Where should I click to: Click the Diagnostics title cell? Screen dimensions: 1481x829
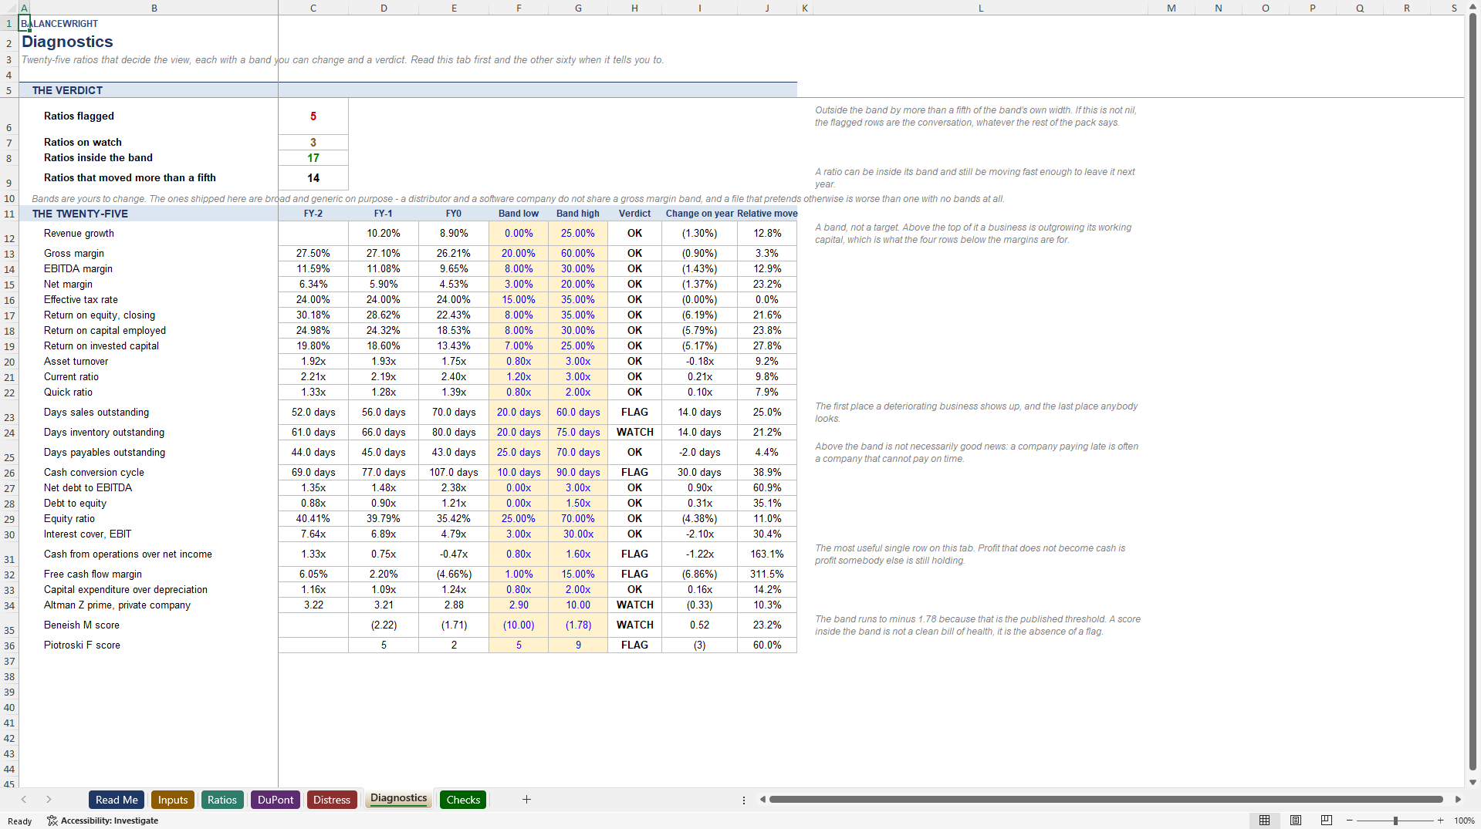pos(67,42)
